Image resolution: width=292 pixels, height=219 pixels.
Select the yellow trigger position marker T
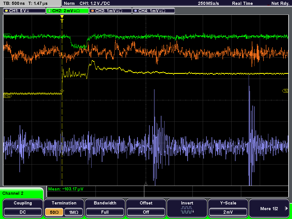point(62,19)
